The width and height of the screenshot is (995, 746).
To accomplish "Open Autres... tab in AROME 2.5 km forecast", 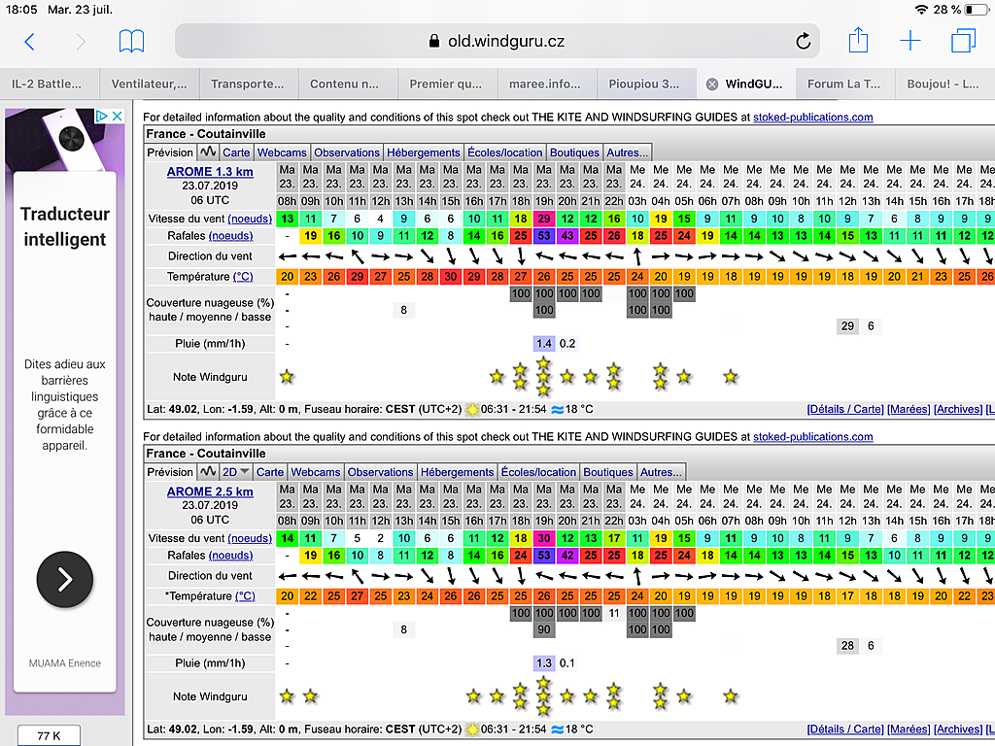I will (x=661, y=472).
